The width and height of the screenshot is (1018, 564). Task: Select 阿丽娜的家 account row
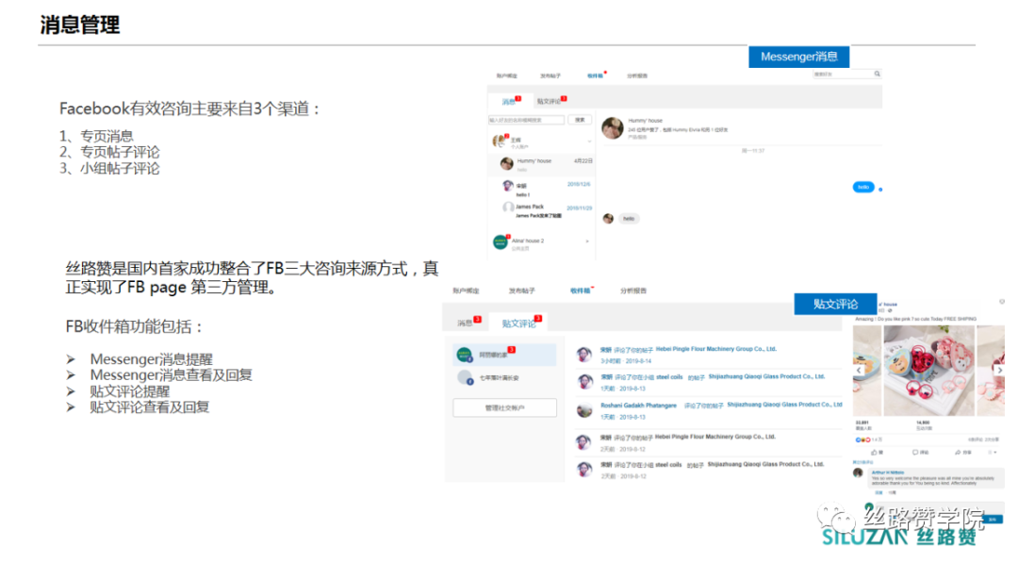[504, 355]
